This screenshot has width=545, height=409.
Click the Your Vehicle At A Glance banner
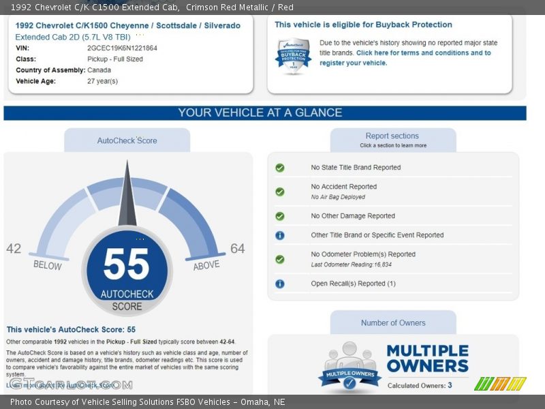coord(264,113)
